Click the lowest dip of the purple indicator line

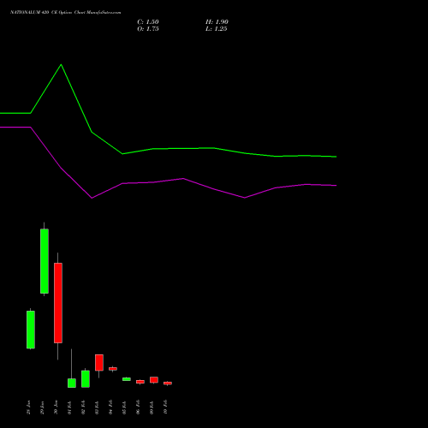click(92, 198)
